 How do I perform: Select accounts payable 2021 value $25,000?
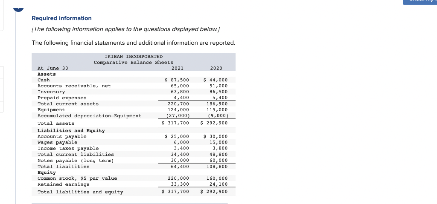[177, 137]
